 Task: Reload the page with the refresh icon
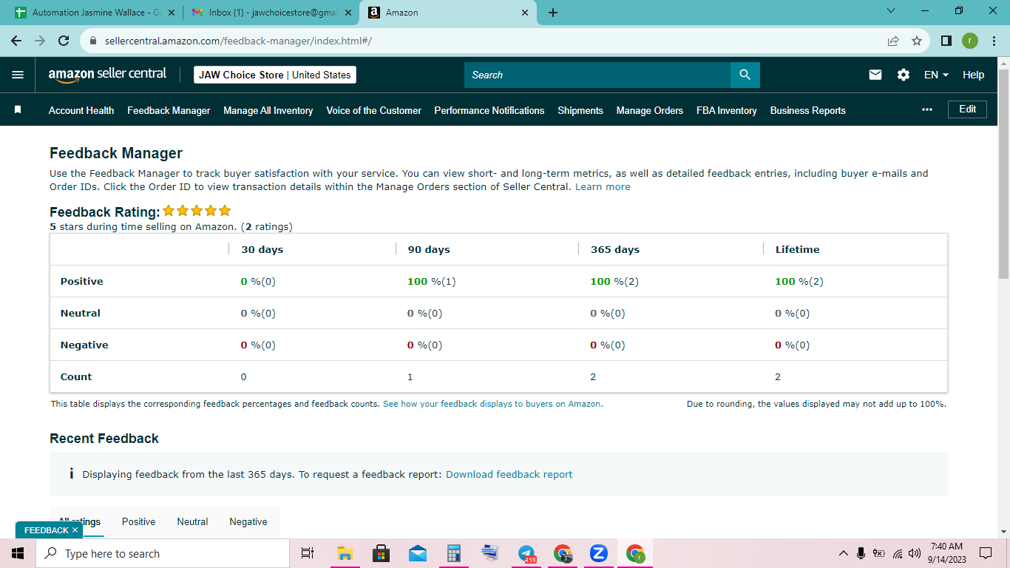tap(64, 41)
